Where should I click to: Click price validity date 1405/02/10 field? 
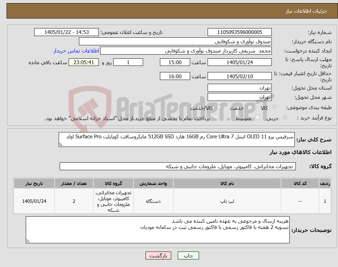coord(240,76)
